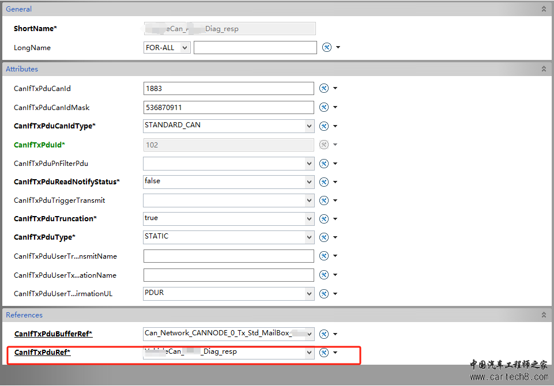Click tool icon for CanIfTxPduUserT...irmationUL
The width and height of the screenshot is (554, 386).
pyautogui.click(x=324, y=294)
